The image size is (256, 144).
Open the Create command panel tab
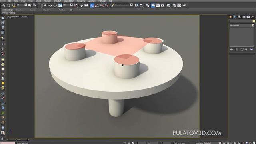(230, 17)
